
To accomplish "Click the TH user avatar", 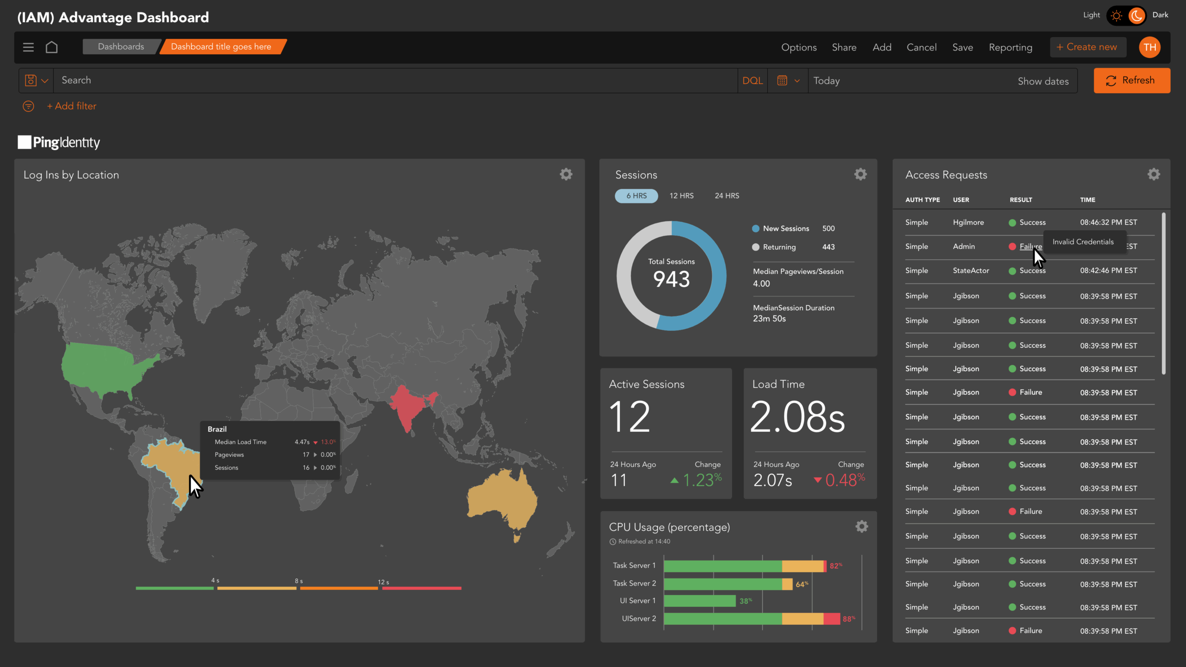I will tap(1149, 47).
